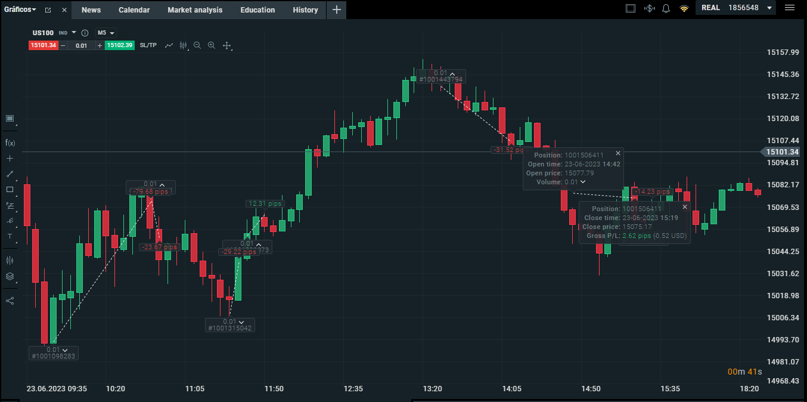Image resolution: width=807 pixels, height=402 pixels.
Task: Click the 14968.43 price axis label
Action: pos(782,381)
